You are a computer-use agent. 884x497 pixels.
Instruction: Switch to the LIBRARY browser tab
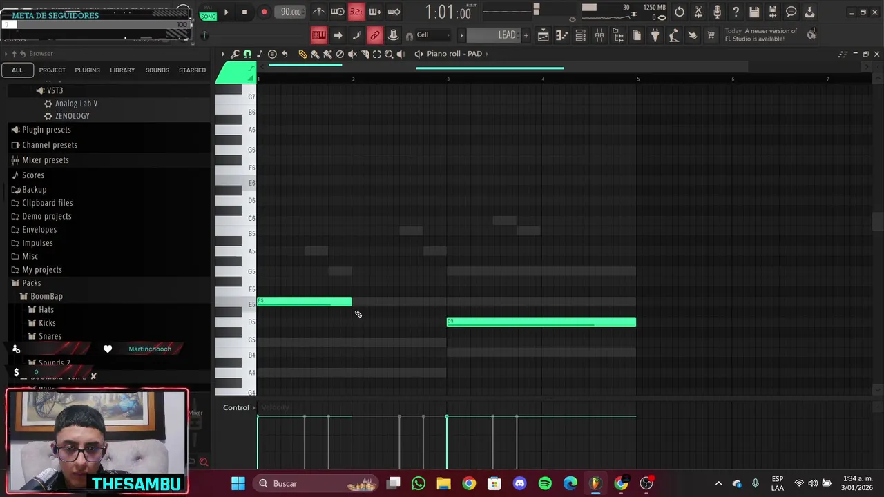pyautogui.click(x=122, y=70)
